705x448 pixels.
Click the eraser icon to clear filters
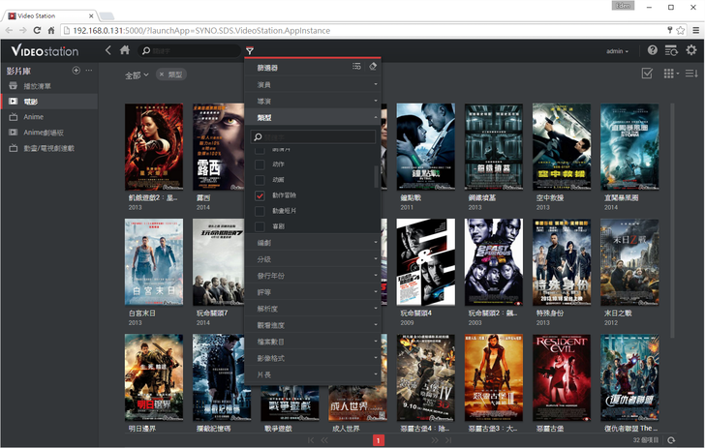[373, 67]
